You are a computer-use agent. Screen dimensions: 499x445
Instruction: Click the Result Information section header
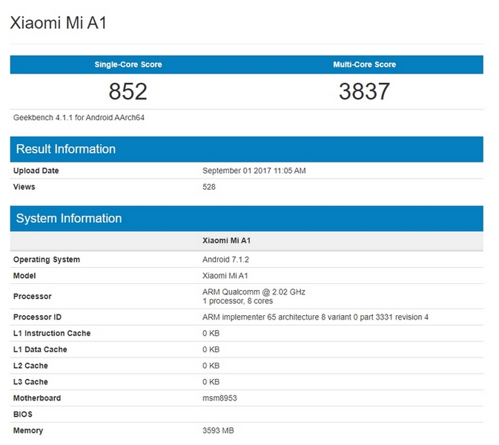(66, 149)
